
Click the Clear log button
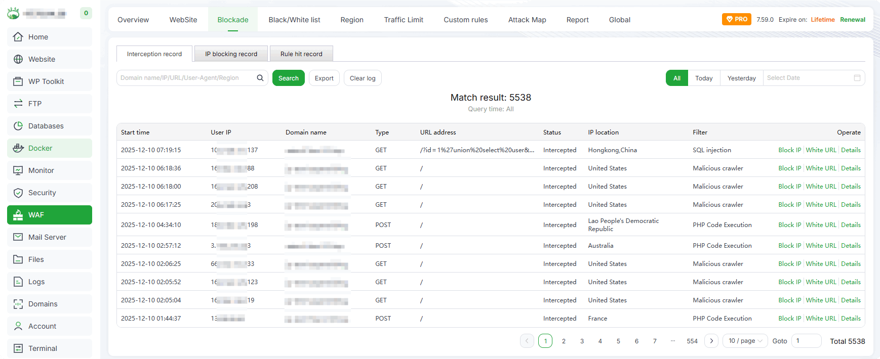point(363,78)
